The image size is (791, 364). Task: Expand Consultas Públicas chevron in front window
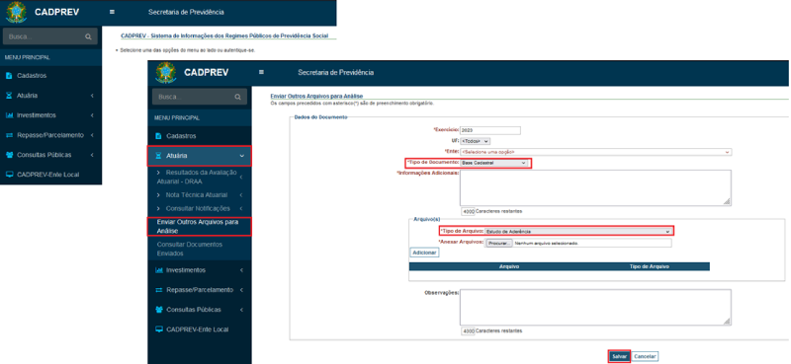(241, 310)
